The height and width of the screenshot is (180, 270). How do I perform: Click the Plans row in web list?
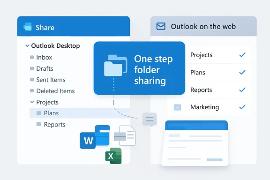[218, 72]
